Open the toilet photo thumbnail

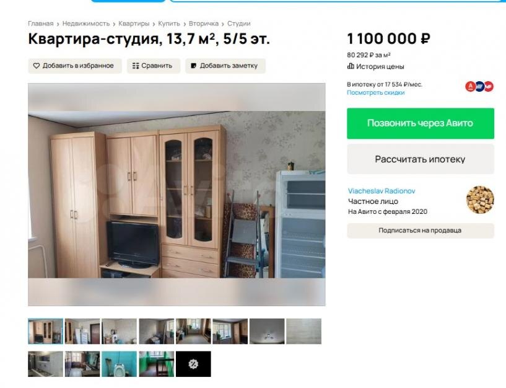(x=119, y=364)
